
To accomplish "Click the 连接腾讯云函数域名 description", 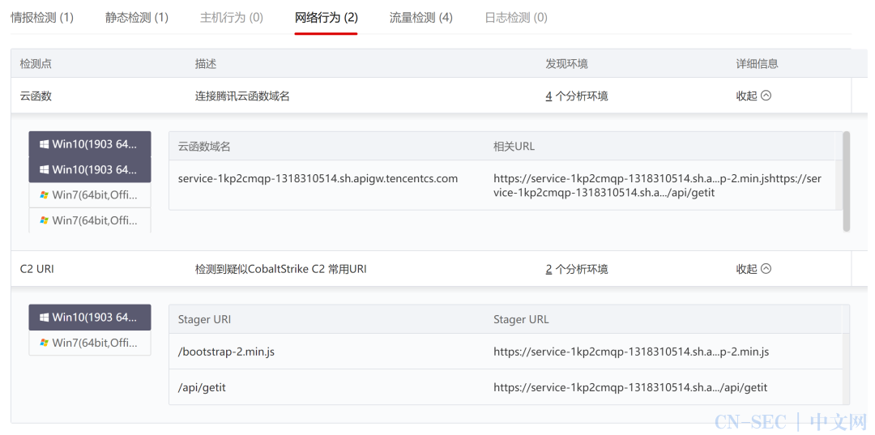I will click(242, 96).
